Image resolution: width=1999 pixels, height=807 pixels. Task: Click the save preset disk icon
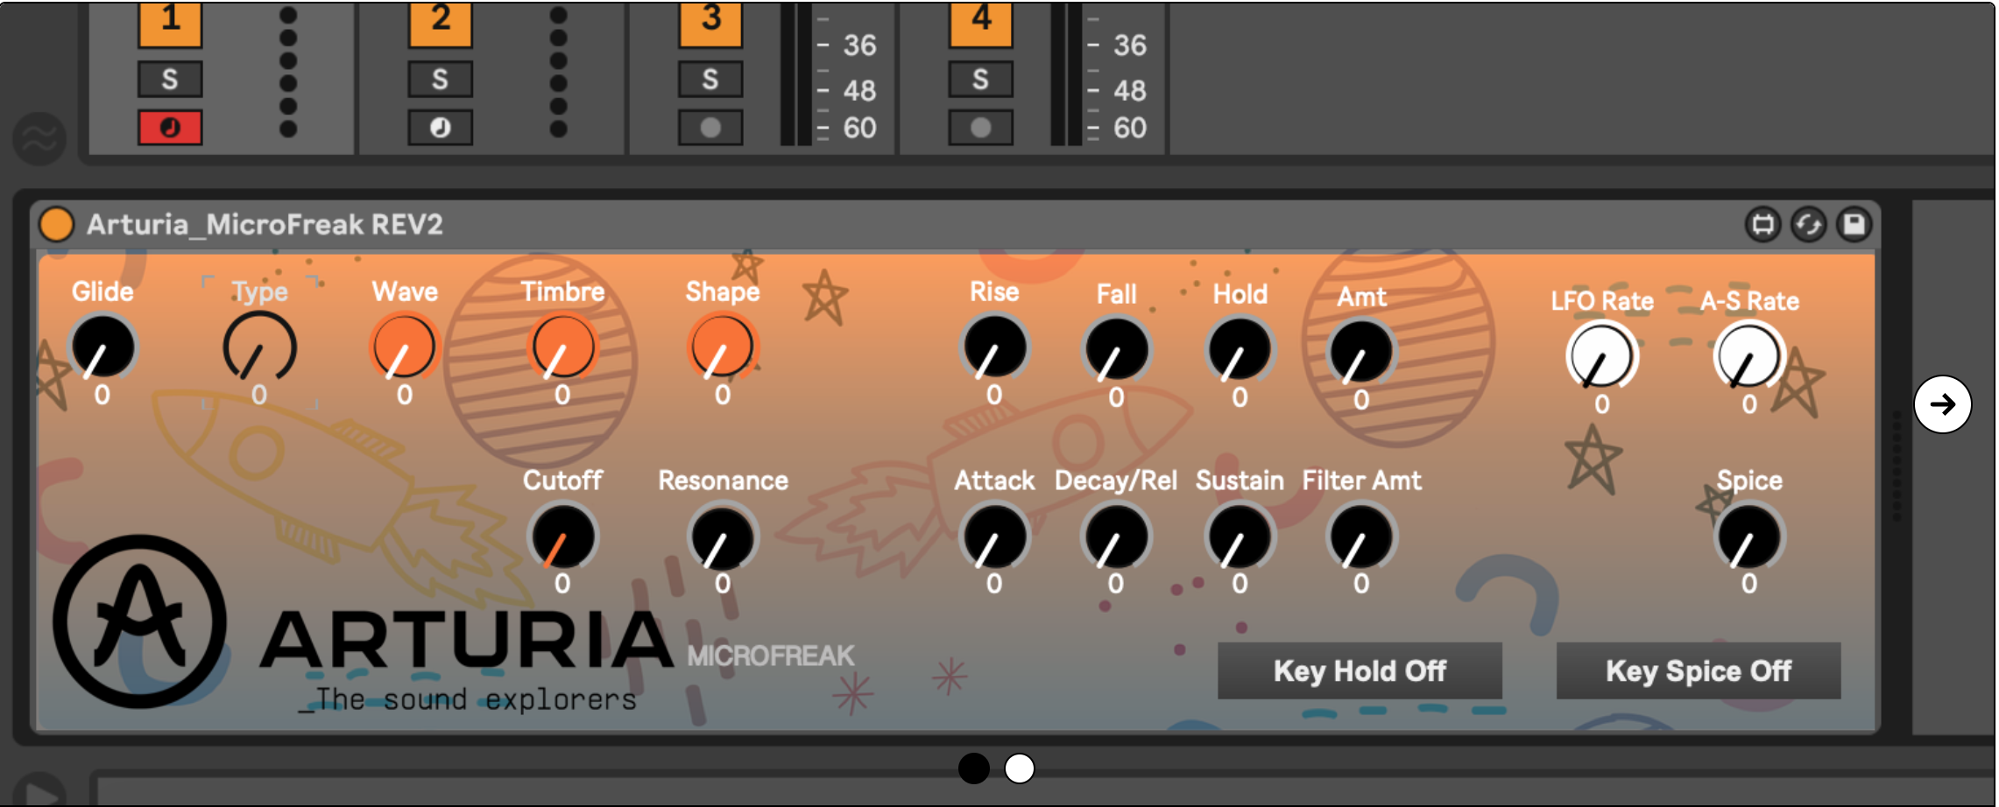(x=1854, y=225)
